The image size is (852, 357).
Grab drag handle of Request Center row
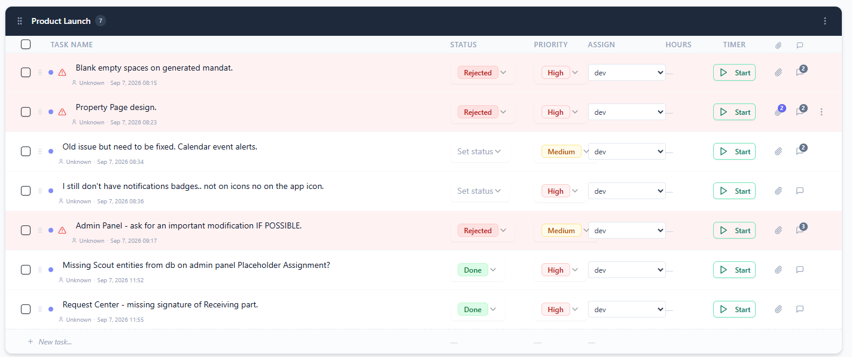point(40,309)
